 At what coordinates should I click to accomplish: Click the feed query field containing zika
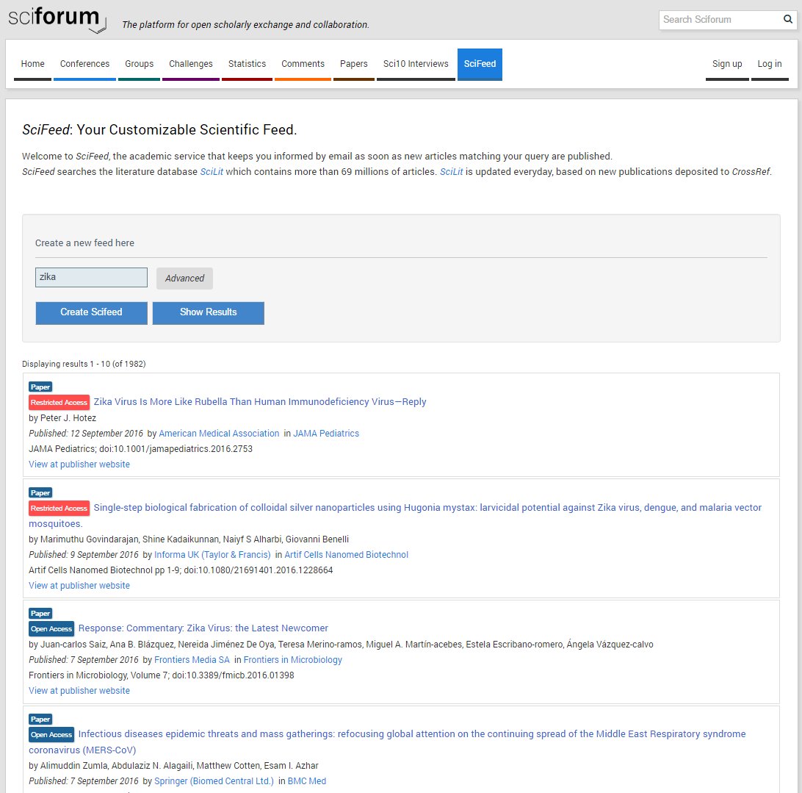(x=91, y=278)
